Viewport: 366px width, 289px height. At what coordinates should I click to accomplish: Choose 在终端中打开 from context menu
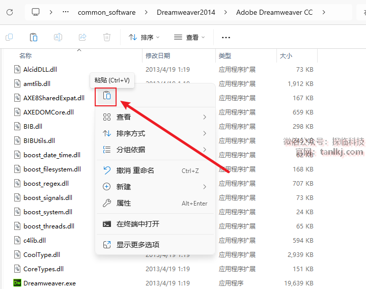click(155, 224)
